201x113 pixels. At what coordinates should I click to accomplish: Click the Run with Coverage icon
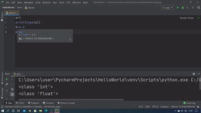188,8
